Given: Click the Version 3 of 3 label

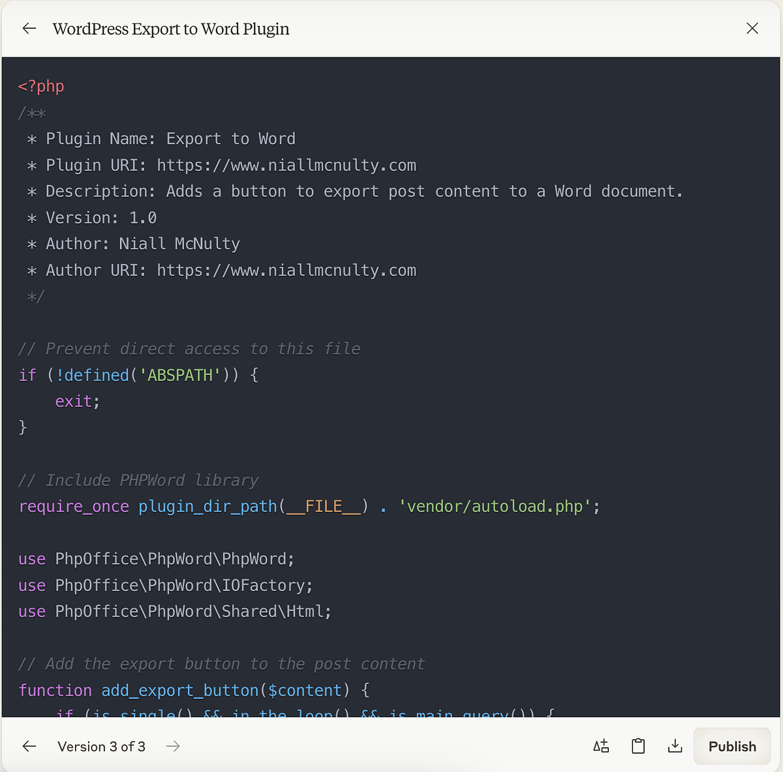Looking at the screenshot, I should [x=101, y=746].
